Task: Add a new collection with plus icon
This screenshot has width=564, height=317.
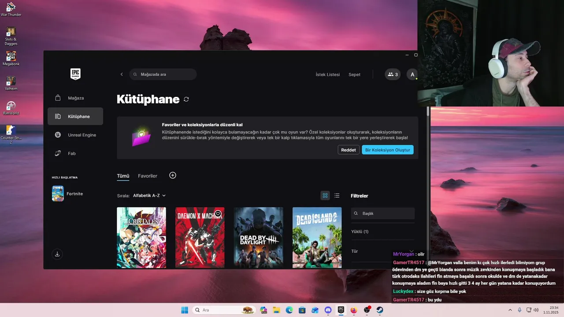Action: point(173,175)
